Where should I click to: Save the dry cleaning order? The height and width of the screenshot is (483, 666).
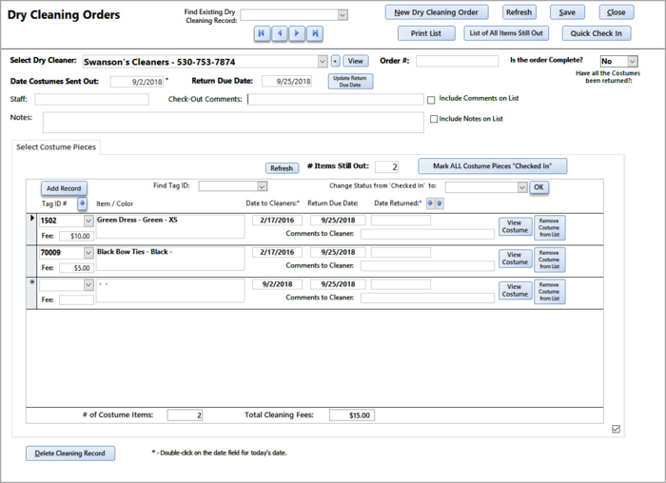tap(567, 12)
